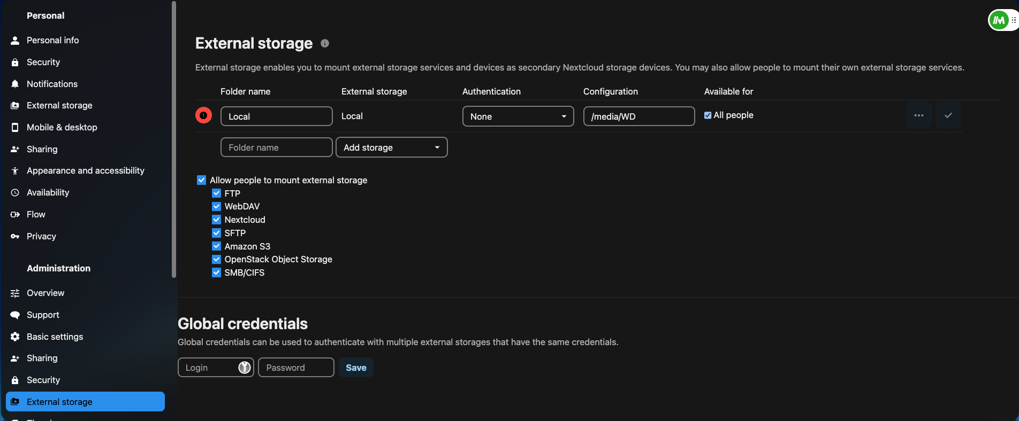Click the Configuration column header
The height and width of the screenshot is (421, 1019).
pyautogui.click(x=611, y=91)
